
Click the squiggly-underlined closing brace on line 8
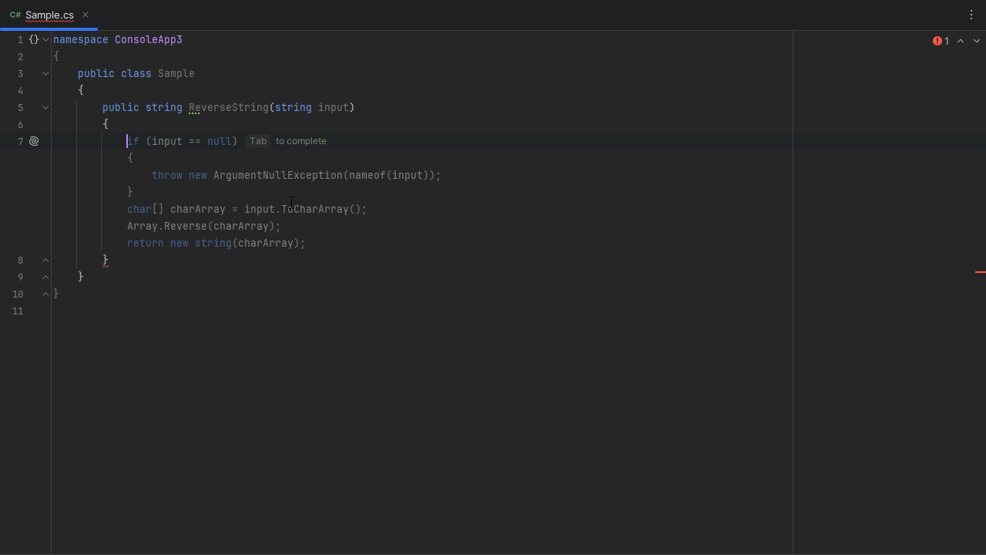click(x=106, y=260)
